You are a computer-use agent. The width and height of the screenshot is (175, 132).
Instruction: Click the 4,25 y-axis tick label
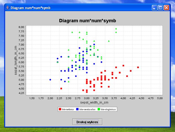click(x=21, y=93)
